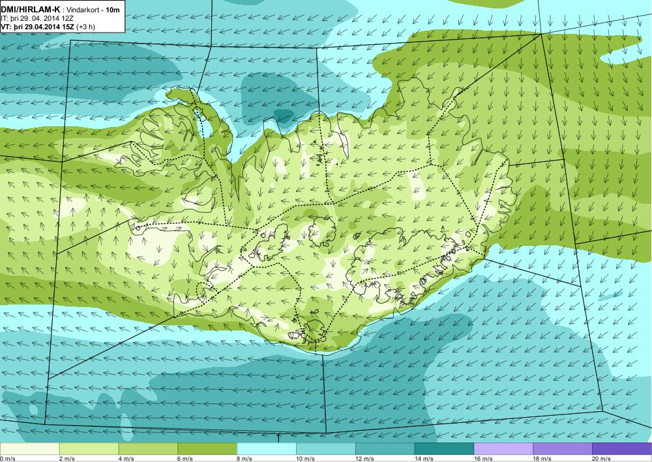
Task: Click the light green 2–4 m/s legend swatch
Action: pos(89,449)
